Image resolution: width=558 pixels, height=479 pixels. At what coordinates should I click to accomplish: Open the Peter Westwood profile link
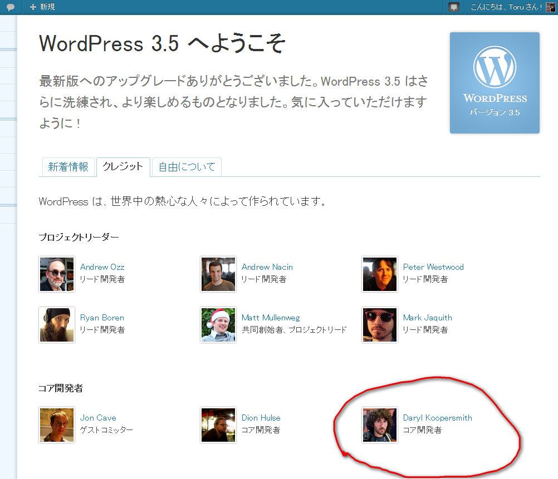pos(433,267)
